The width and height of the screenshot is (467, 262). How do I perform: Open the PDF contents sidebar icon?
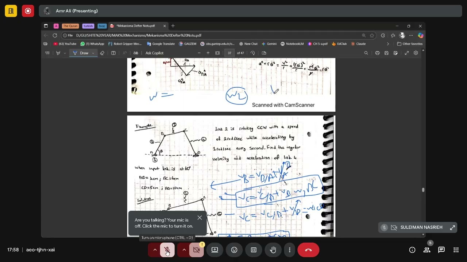pyautogui.click(x=47, y=53)
